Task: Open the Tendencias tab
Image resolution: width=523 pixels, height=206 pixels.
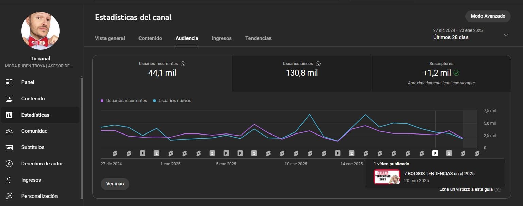Action: point(258,38)
